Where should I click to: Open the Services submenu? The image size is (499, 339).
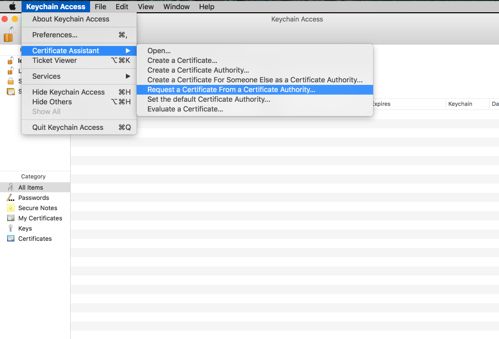[x=79, y=76]
